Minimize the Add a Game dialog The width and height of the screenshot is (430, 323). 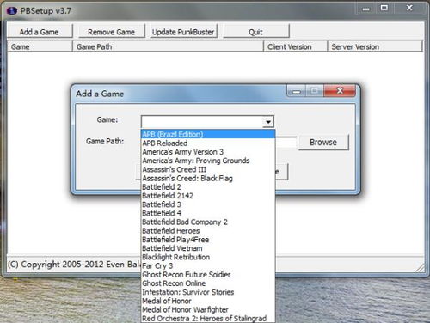point(297,91)
